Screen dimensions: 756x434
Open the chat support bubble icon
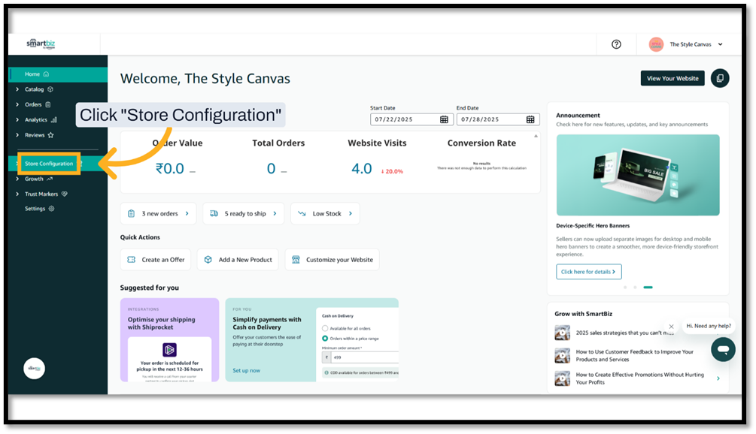click(x=722, y=350)
